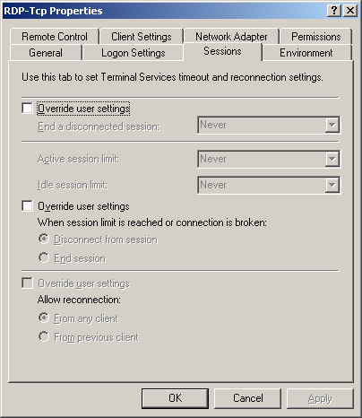This screenshot has width=362, height=418.
Task: Click the OK button
Action: pyautogui.click(x=175, y=398)
